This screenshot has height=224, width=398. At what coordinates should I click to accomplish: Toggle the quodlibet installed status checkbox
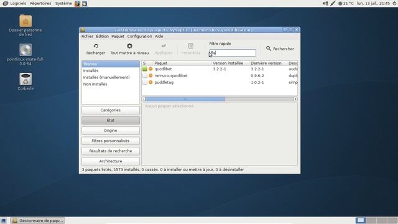click(145, 69)
